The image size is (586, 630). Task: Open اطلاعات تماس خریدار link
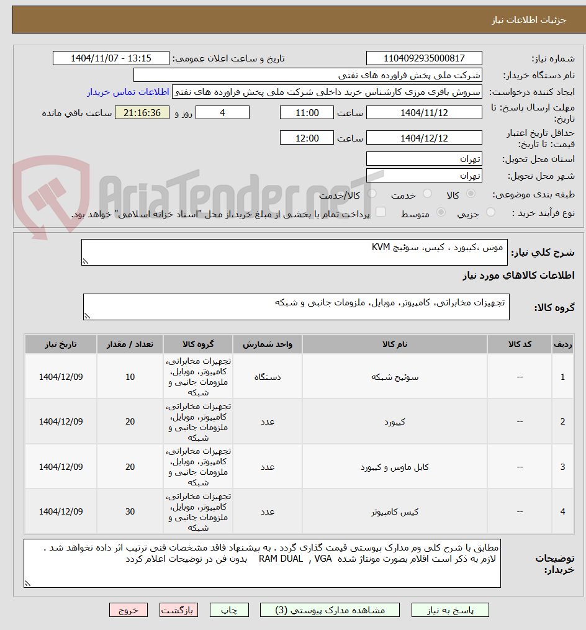coord(128,92)
